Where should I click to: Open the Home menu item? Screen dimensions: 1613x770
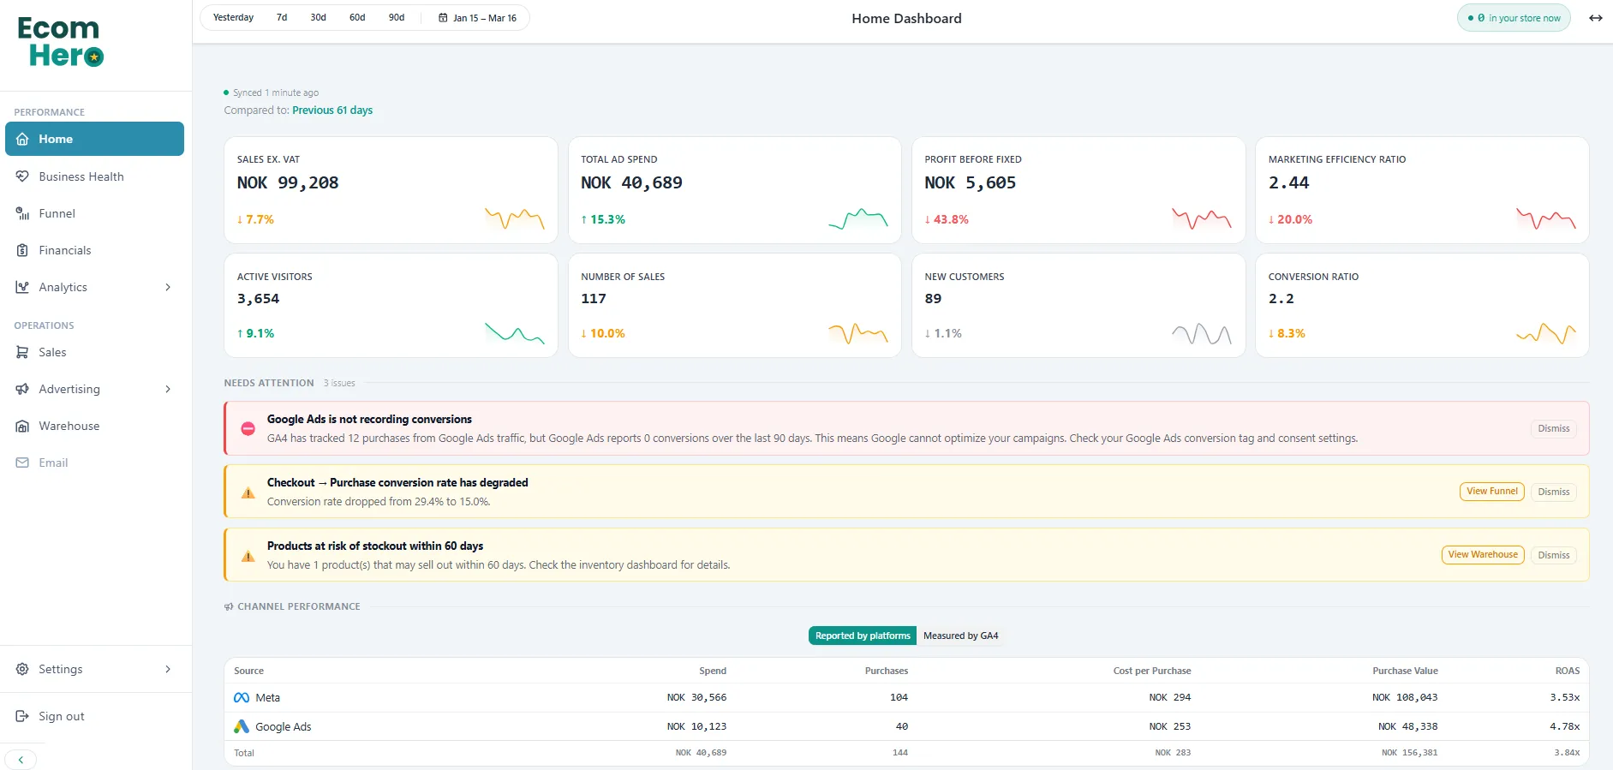pos(94,139)
